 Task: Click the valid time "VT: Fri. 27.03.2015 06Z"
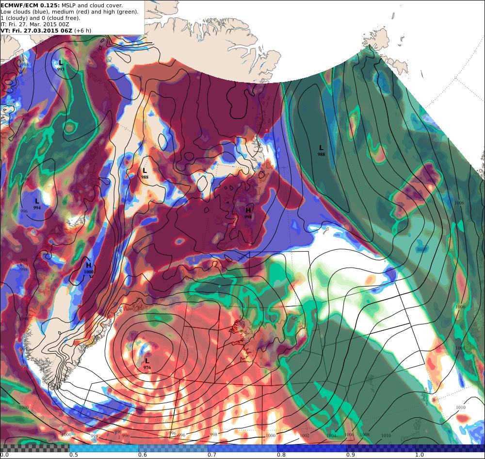coord(36,31)
